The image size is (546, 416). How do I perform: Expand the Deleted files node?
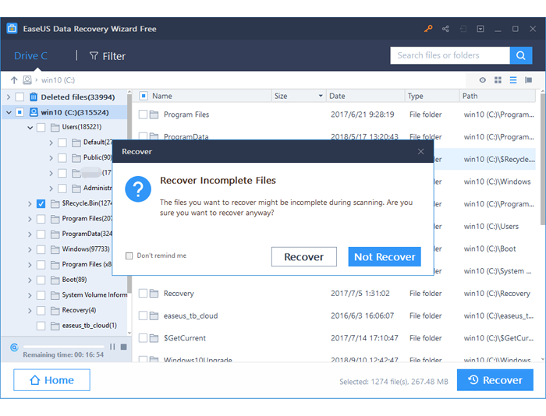point(9,97)
